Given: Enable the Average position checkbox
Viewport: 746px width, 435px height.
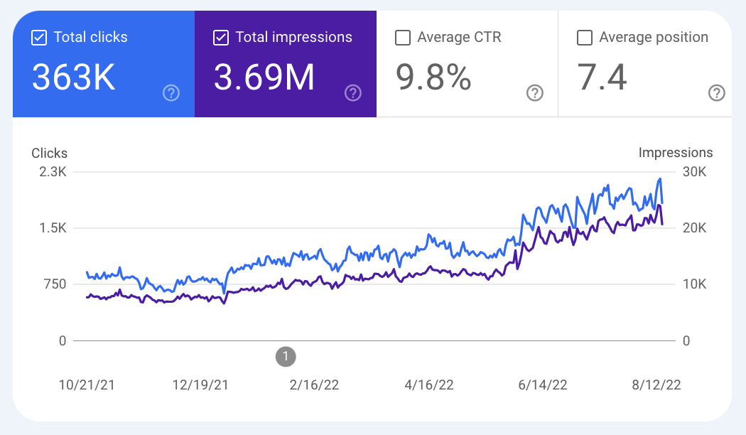Looking at the screenshot, I should (x=585, y=37).
